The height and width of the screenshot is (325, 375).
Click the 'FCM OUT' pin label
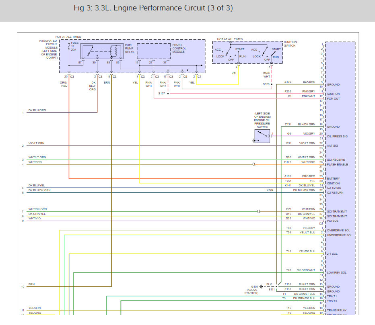pos(333,98)
